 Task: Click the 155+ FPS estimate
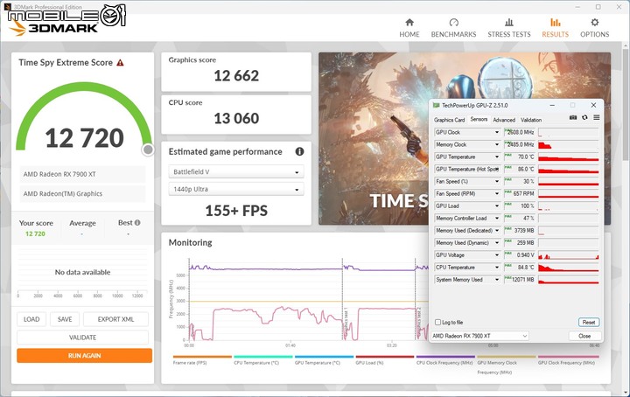coord(236,211)
